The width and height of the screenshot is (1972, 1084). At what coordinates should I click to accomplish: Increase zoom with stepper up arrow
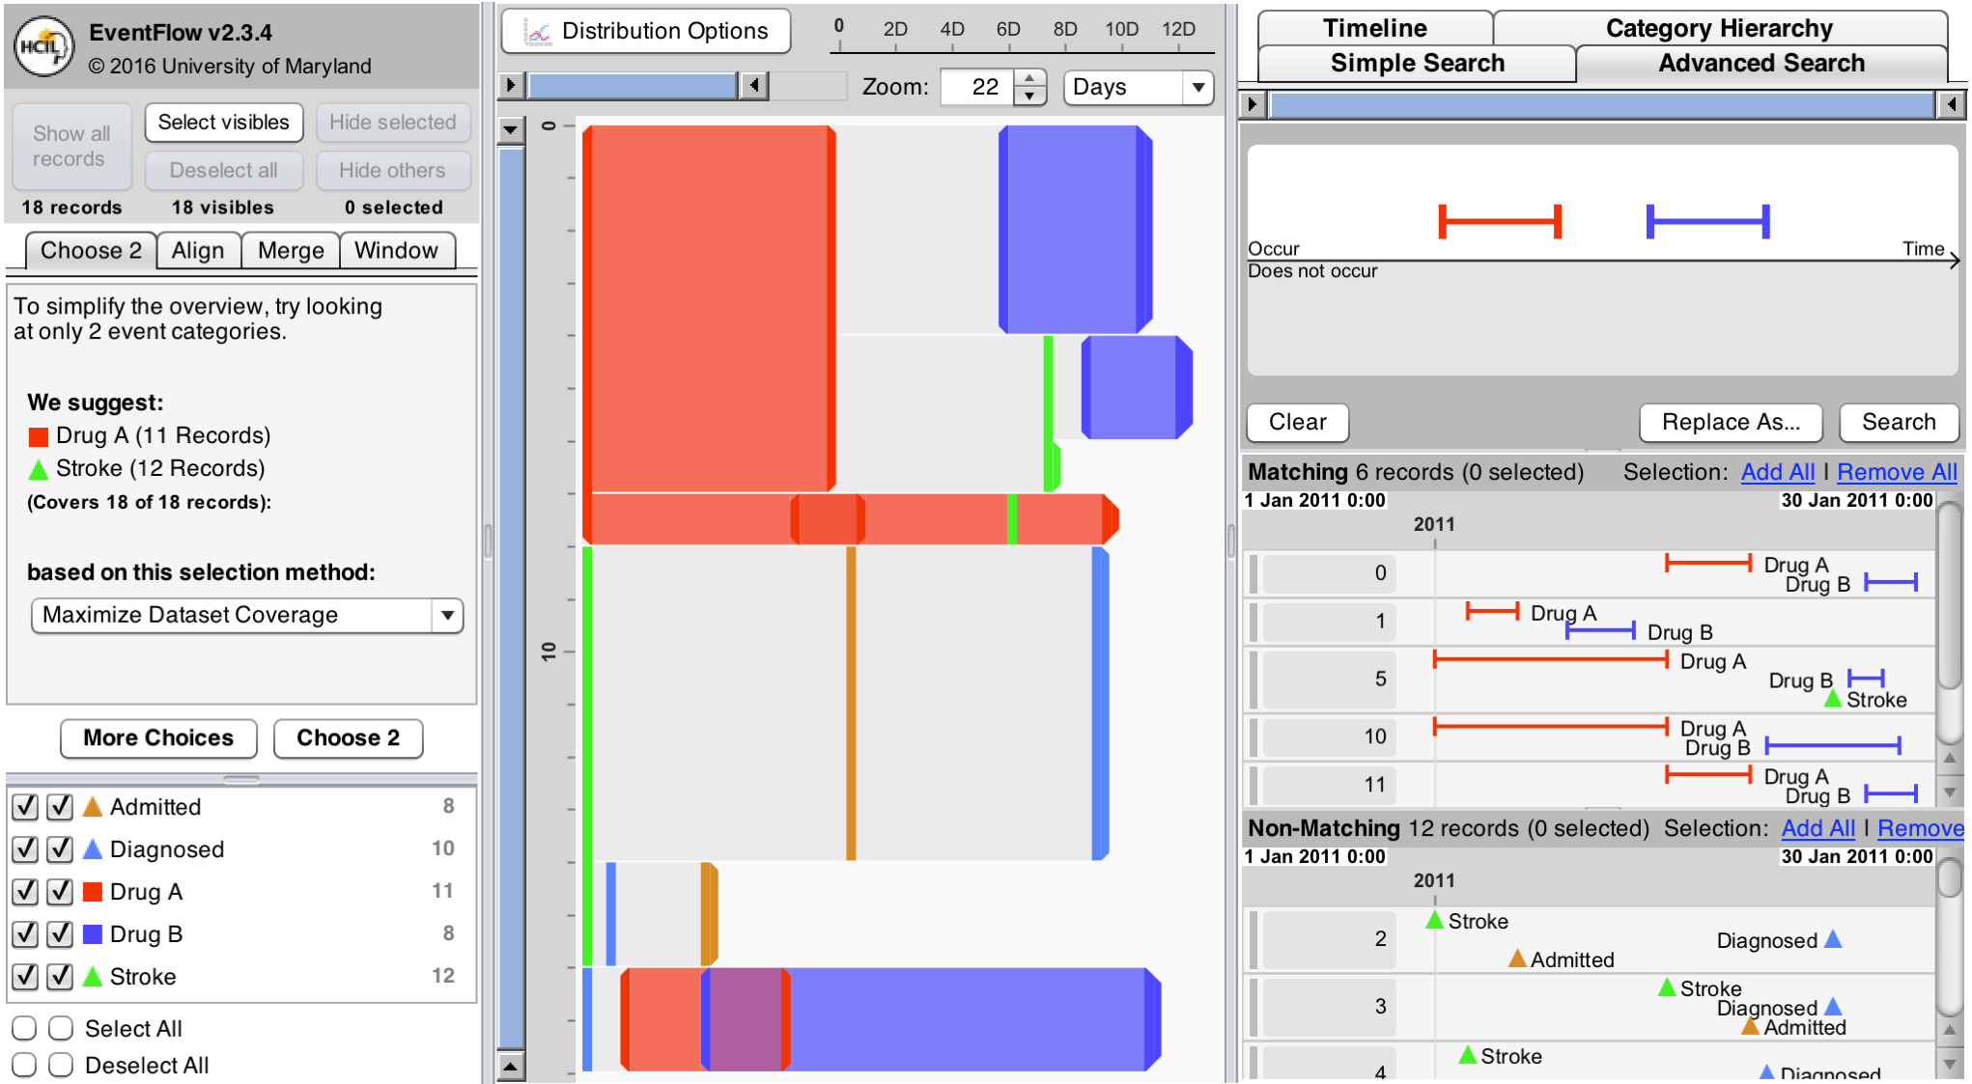click(1030, 78)
